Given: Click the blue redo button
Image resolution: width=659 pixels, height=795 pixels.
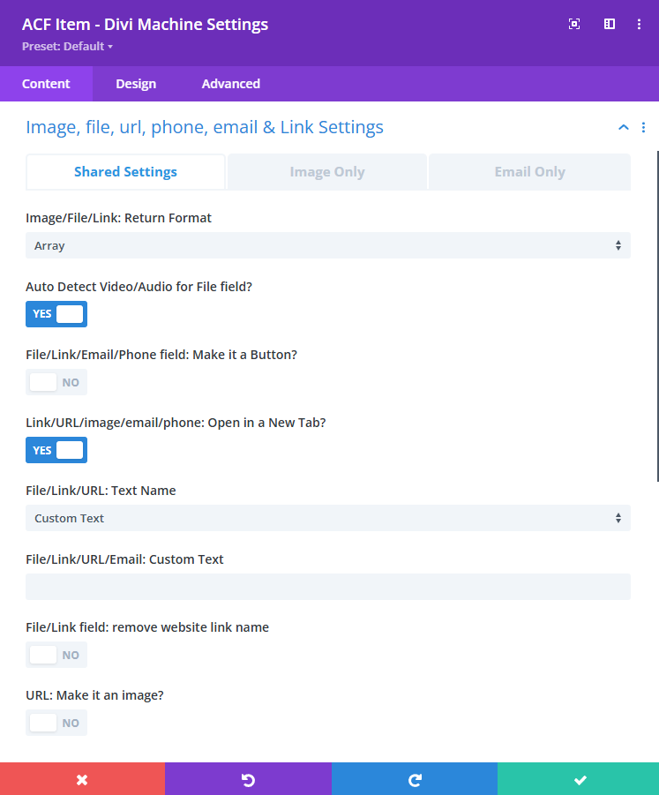Looking at the screenshot, I should click(x=415, y=779).
